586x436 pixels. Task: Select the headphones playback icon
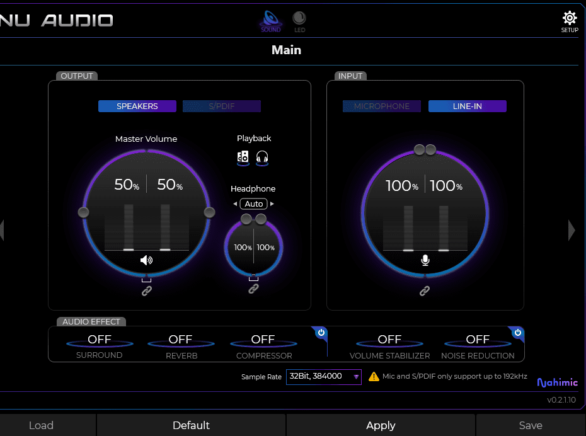pos(262,158)
